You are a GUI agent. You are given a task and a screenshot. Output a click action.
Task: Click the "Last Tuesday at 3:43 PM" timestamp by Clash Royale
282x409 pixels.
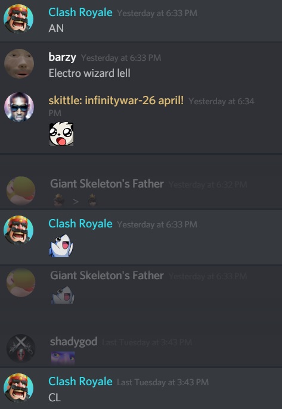tap(163, 382)
